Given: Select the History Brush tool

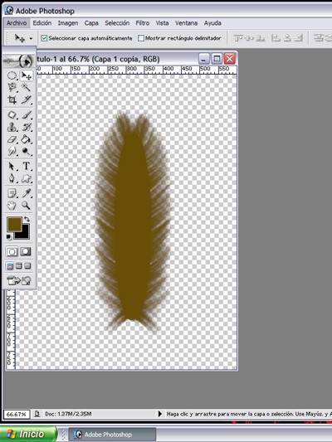Looking at the screenshot, I should pyautogui.click(x=27, y=127).
